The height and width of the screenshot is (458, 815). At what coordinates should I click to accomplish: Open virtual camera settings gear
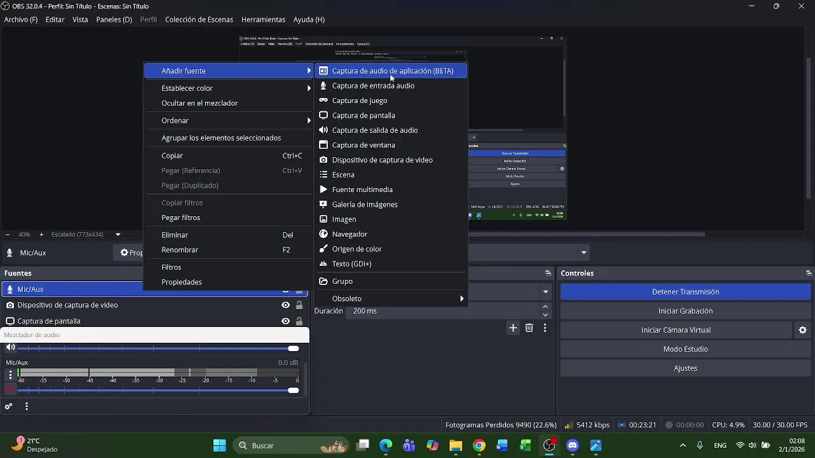pos(802,330)
